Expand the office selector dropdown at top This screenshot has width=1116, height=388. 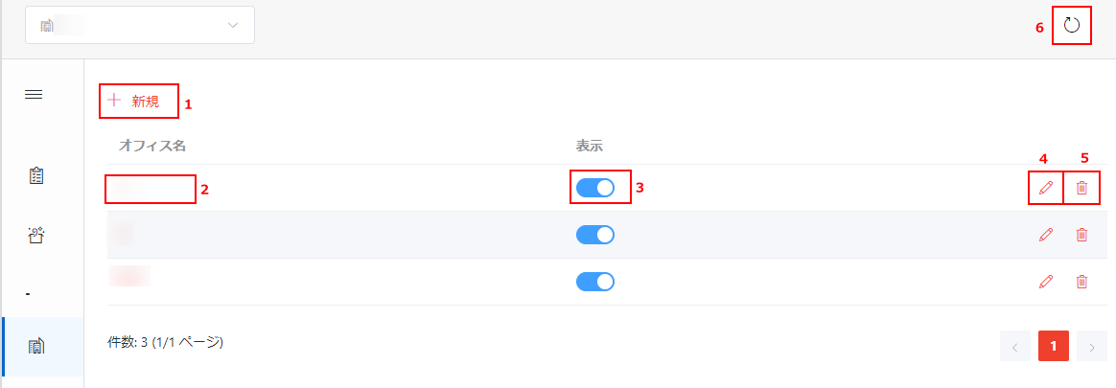140,26
